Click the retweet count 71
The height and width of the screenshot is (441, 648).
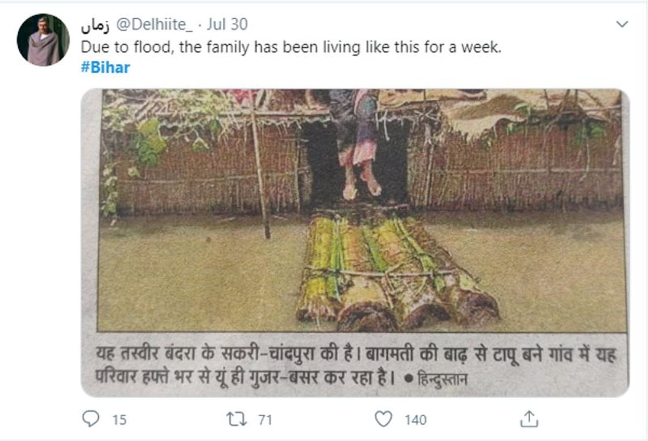(x=265, y=420)
